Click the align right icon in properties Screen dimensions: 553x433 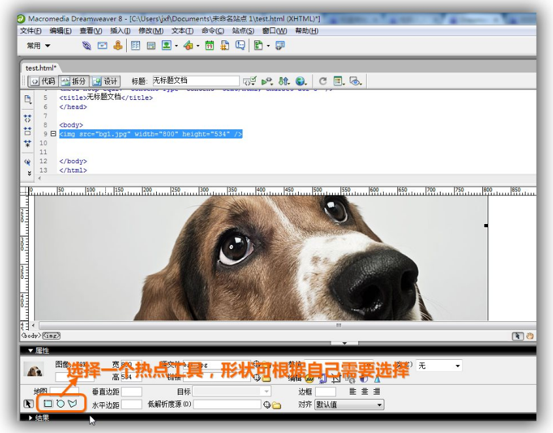click(377, 391)
